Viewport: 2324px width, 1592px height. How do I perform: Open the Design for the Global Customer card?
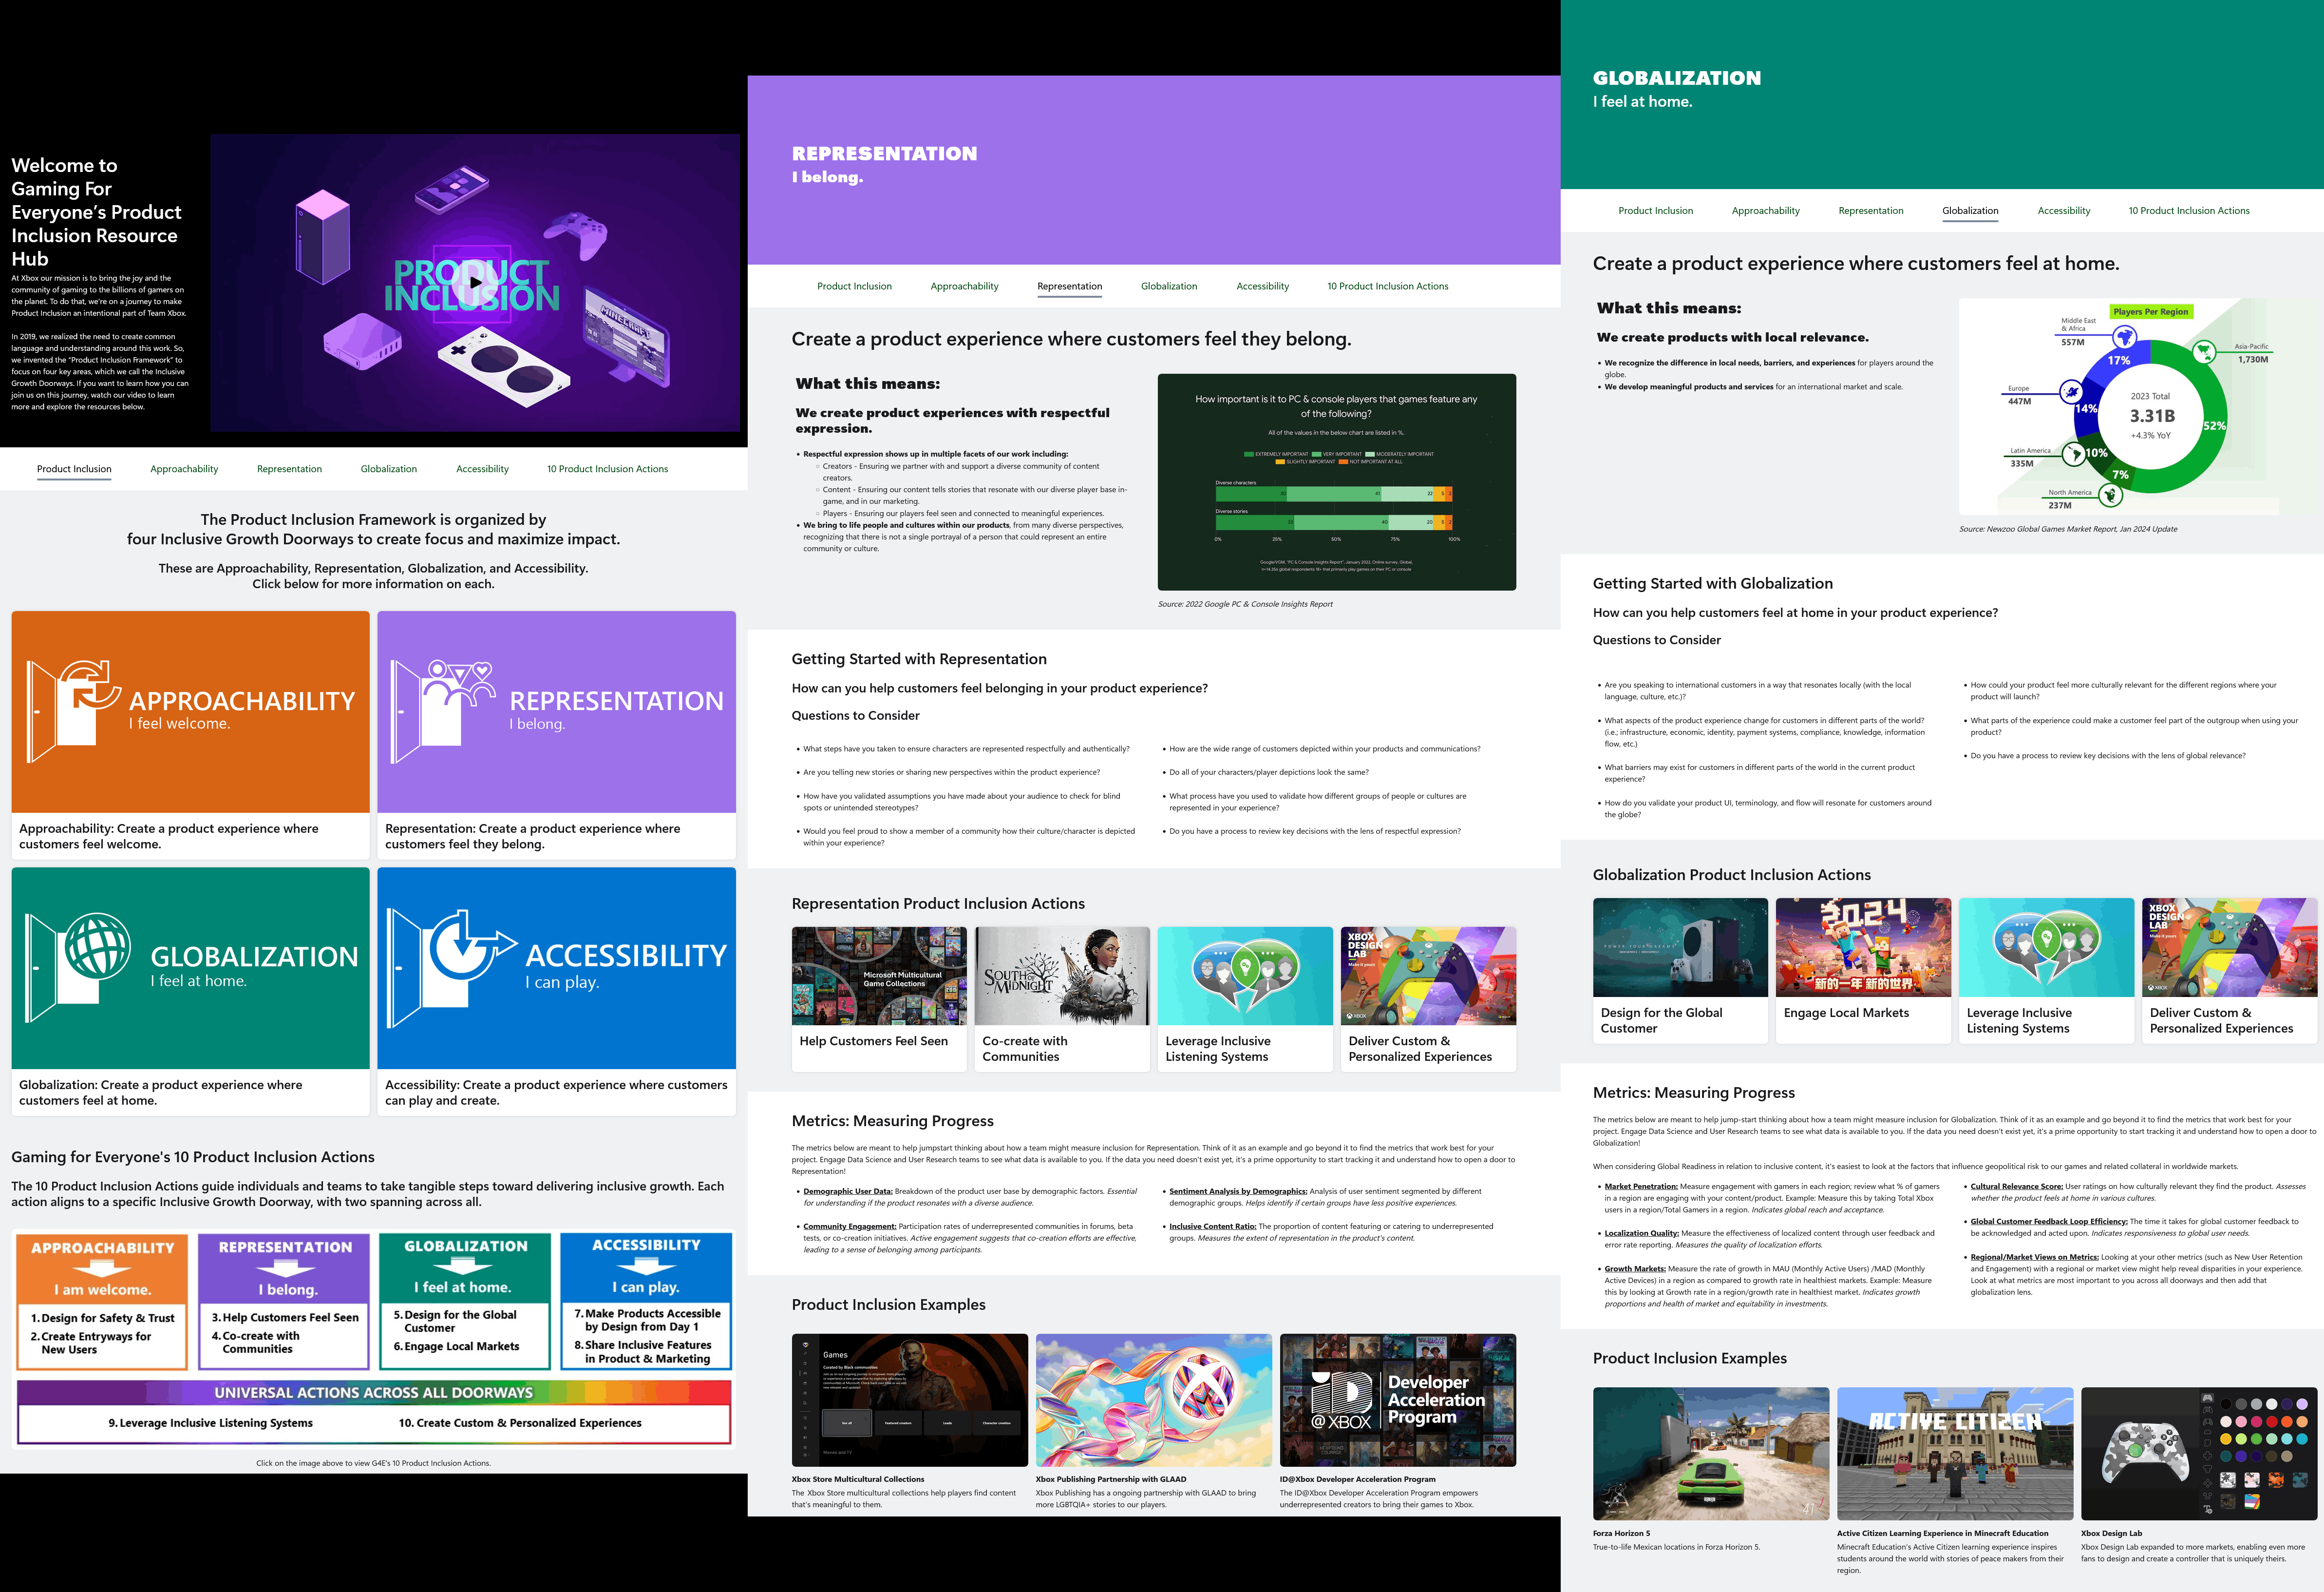pyautogui.click(x=1680, y=971)
